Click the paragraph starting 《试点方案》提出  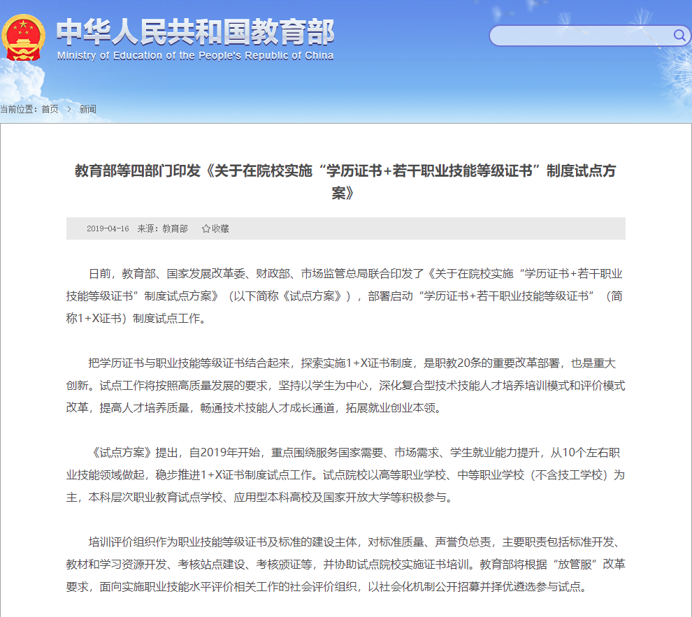point(345,474)
